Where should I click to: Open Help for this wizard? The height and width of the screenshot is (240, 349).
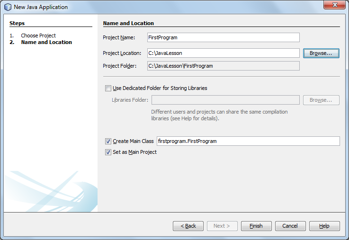(324, 226)
